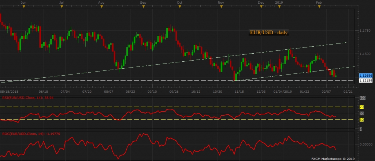Click the RSI 100 scale label
The image size is (375, 161).
point(362,98)
